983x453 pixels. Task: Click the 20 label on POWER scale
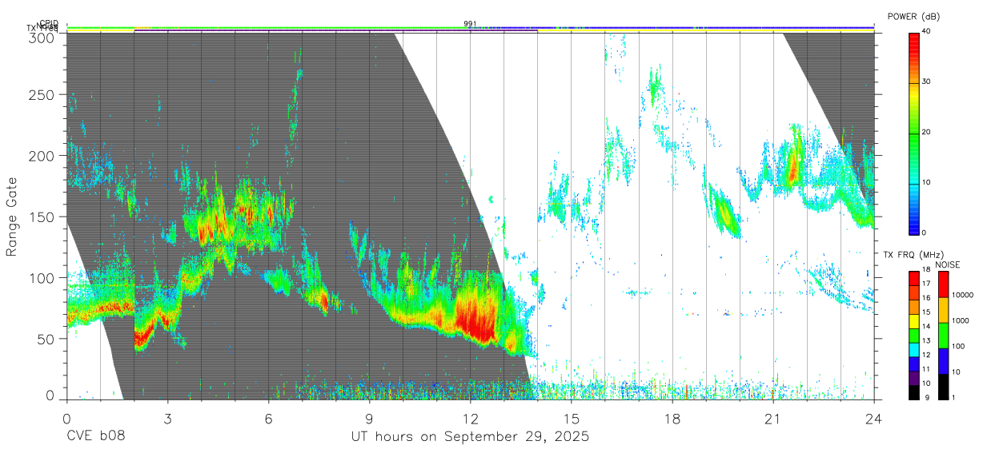(x=927, y=133)
